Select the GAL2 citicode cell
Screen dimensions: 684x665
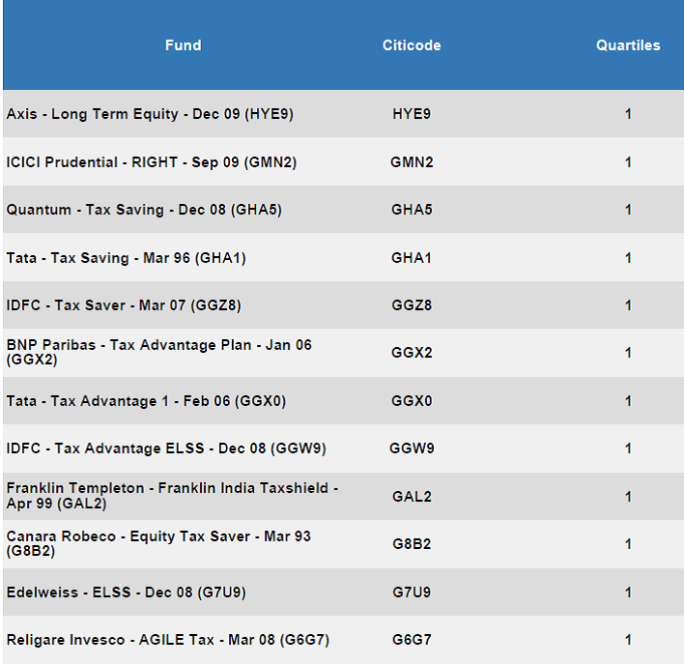tap(412, 496)
